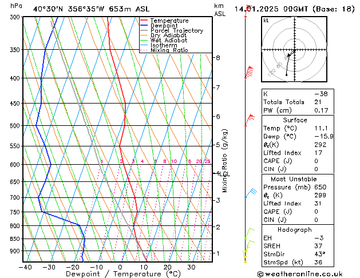Click the red wind barb at 300 hPa
Screen dimensions: 360x278
click(248, 11)
